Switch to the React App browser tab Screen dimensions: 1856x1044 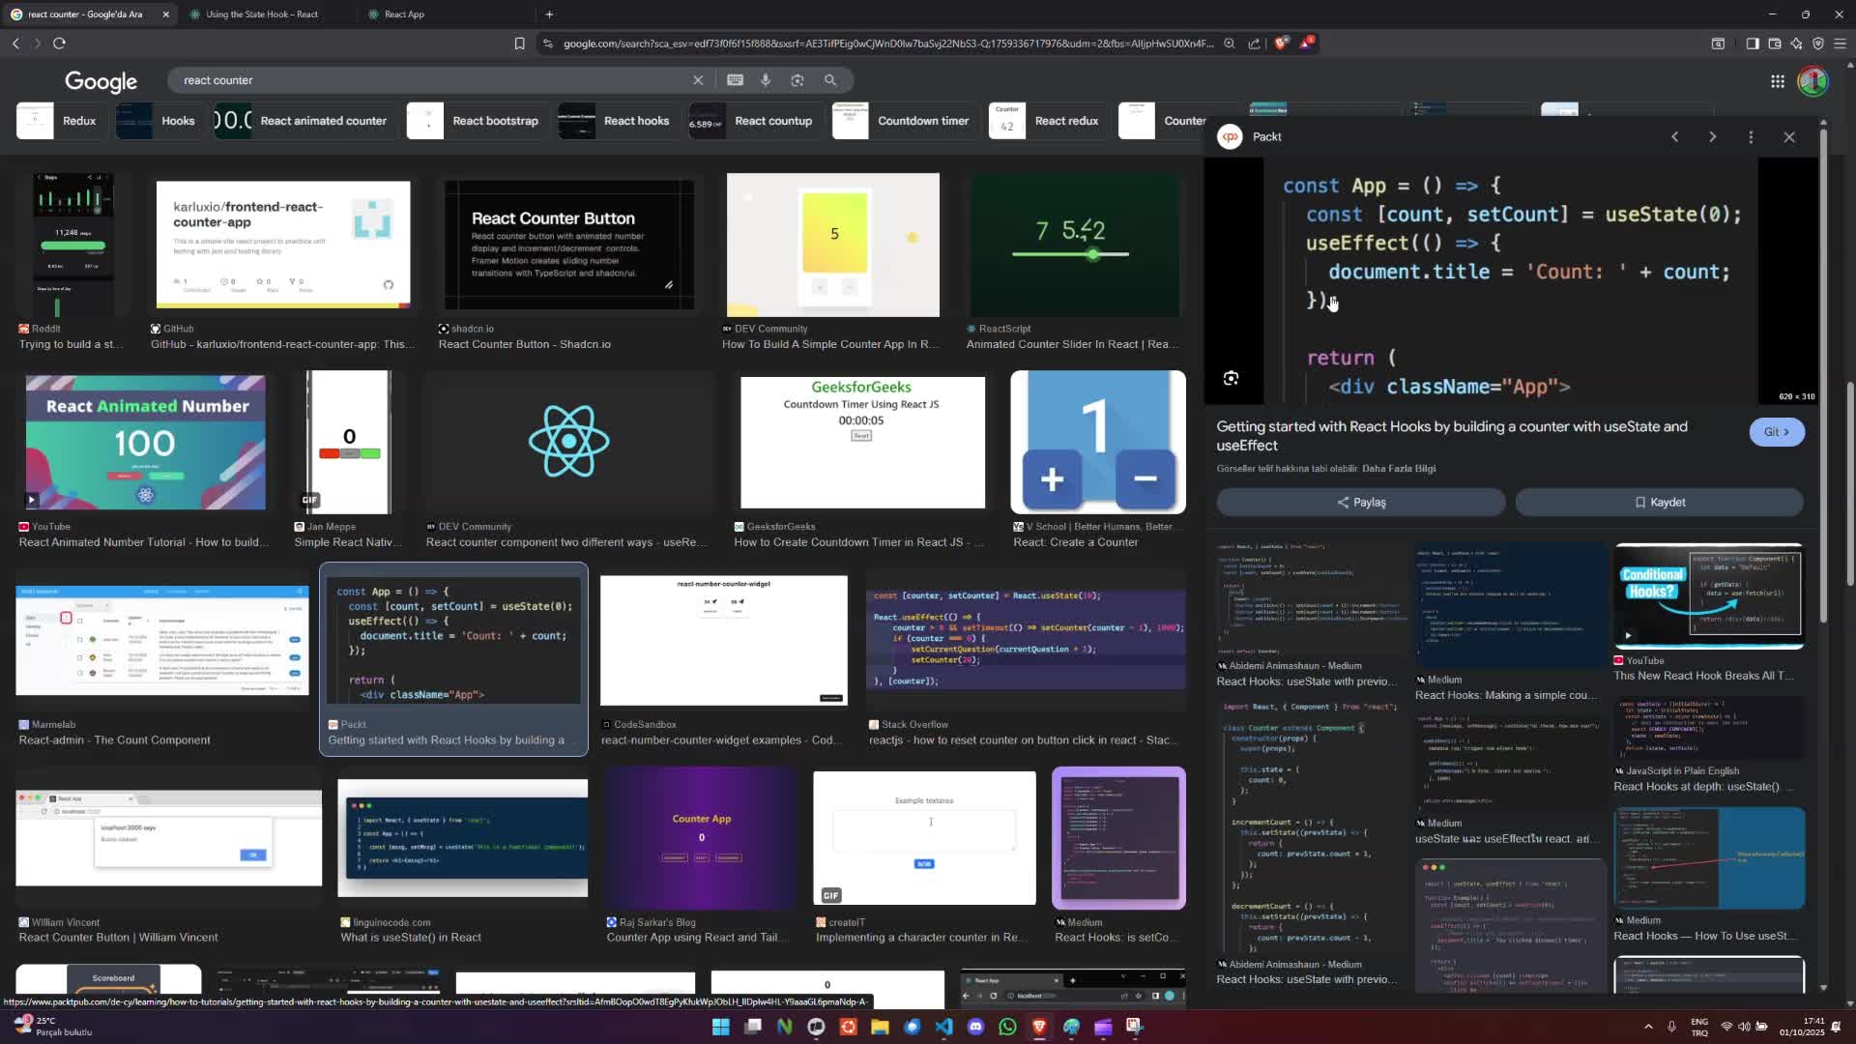tap(404, 14)
